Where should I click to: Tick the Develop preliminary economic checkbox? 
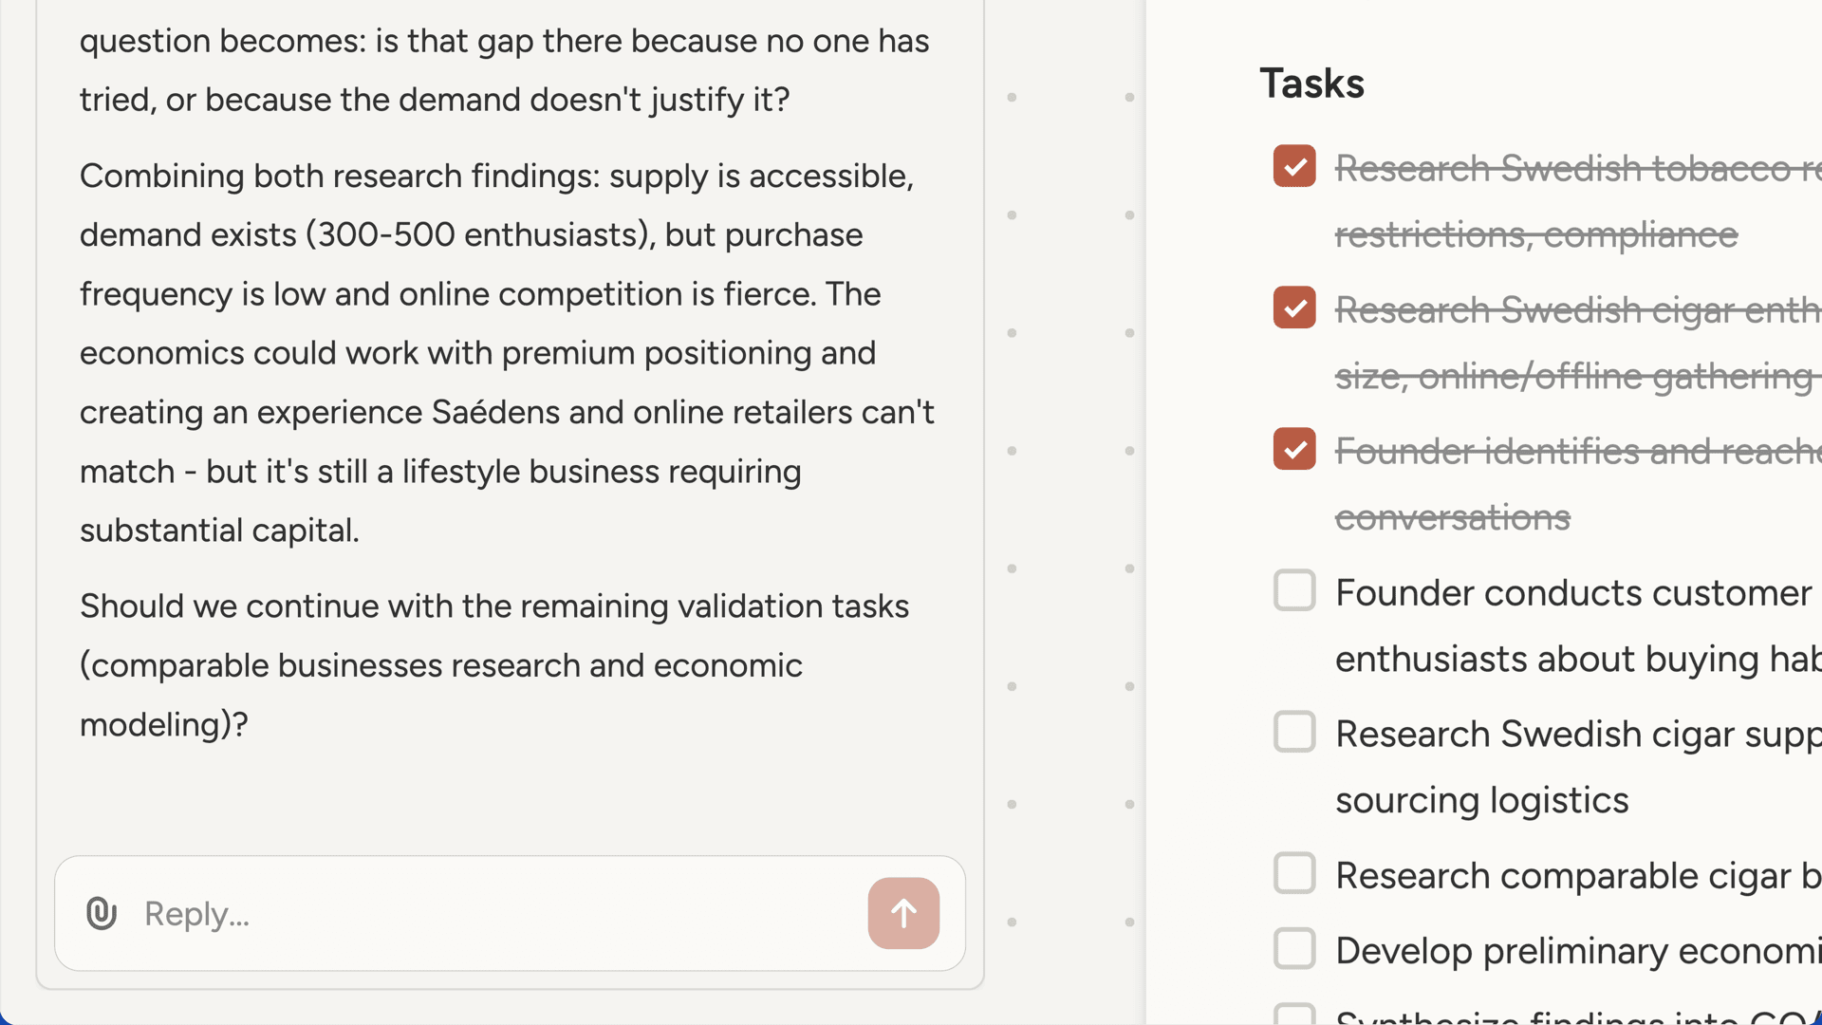click(x=1294, y=948)
